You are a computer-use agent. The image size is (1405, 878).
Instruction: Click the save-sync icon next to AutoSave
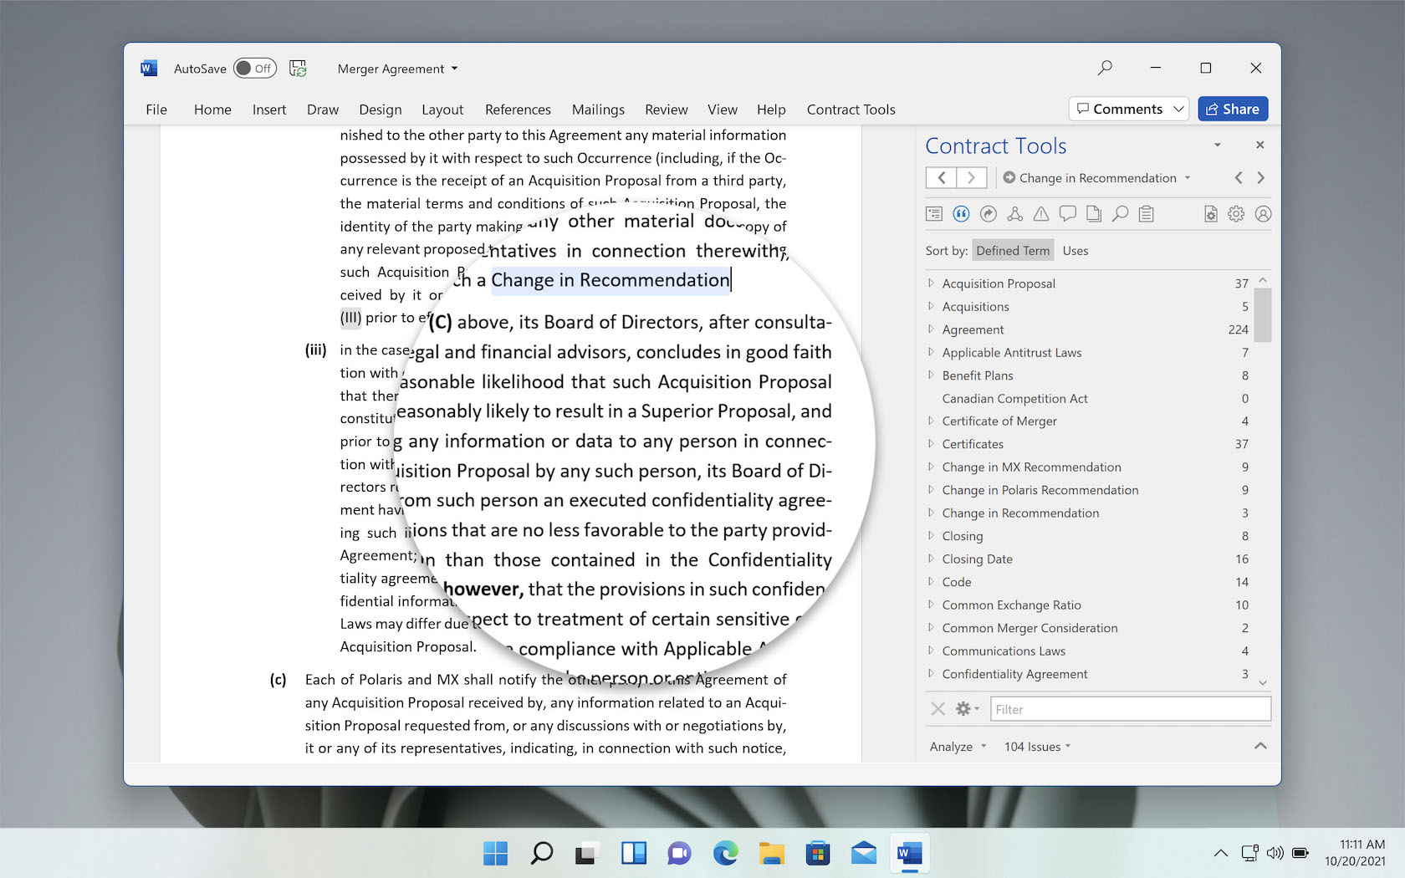point(298,69)
